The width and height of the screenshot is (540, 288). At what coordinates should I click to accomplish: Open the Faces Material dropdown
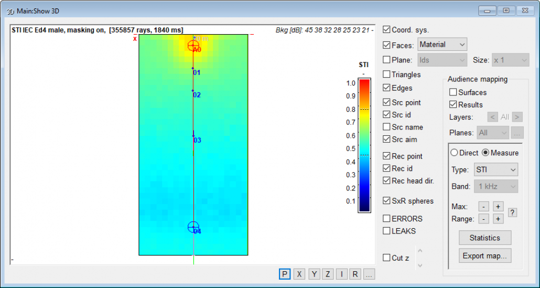[442, 45]
